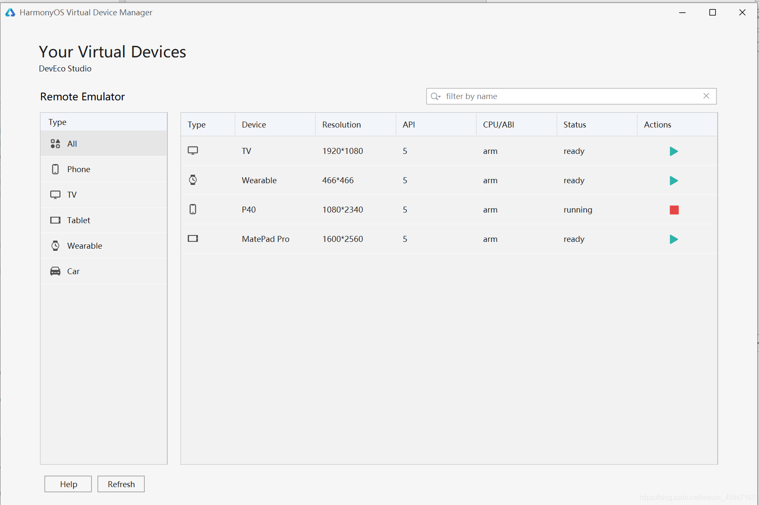Screen dimensions: 759x505
Task: Click the search magnifier icon dropdown
Action: tap(435, 96)
